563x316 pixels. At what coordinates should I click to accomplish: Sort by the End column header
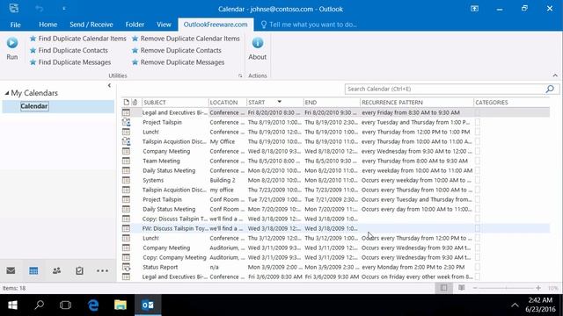(332, 103)
